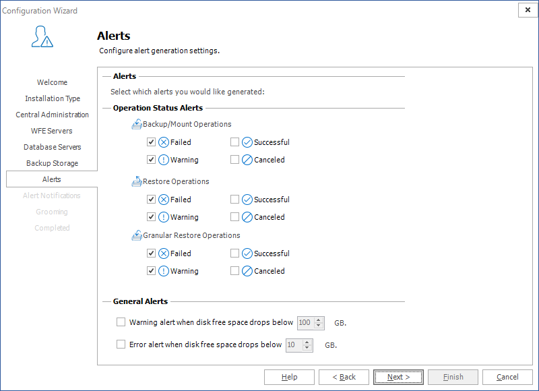
Task: Click Warning exclamation icon under Restore Operations
Action: [164, 217]
